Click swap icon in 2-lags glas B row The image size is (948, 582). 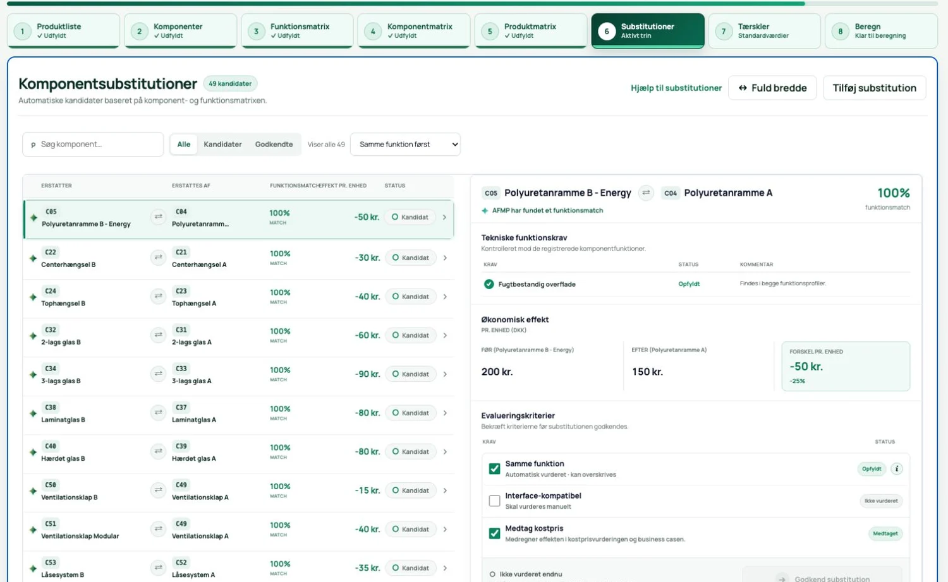[158, 335]
